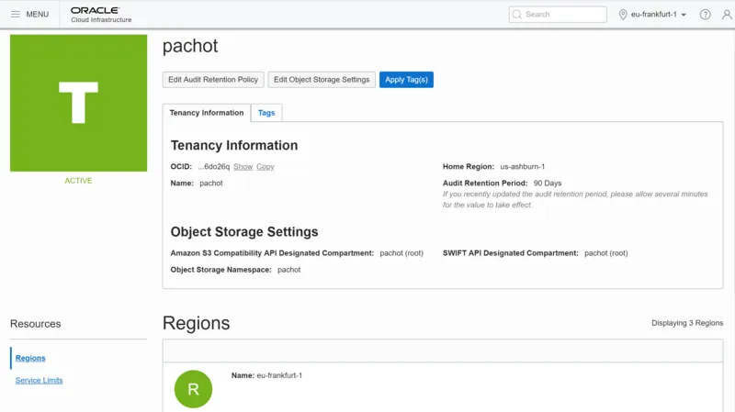The width and height of the screenshot is (735, 412).
Task: Click the Home Region value us-ashburn-1
Action: (522, 167)
